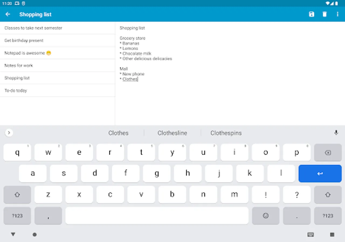345x242 pixels.
Task: Toggle the left shift key
Action: [17, 194]
